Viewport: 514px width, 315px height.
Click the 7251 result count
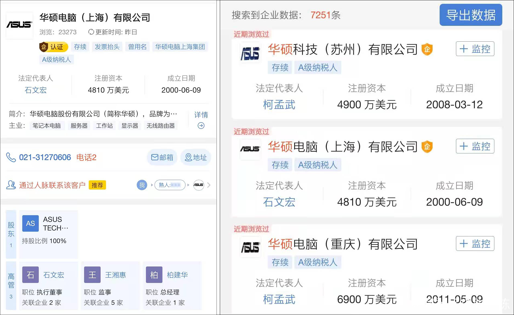pyautogui.click(x=320, y=15)
